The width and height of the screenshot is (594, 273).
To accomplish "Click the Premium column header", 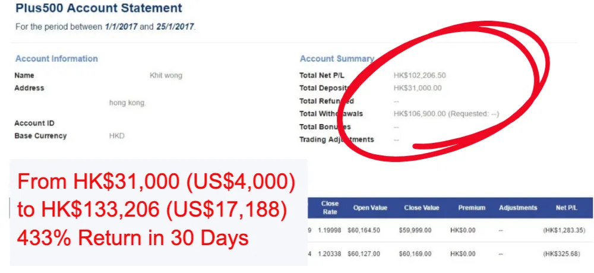I will (x=472, y=208).
